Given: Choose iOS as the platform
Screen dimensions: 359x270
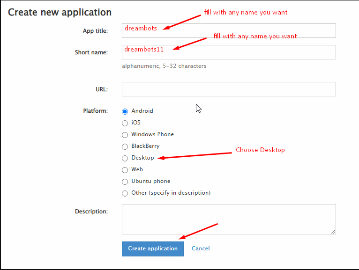Looking at the screenshot, I should (x=125, y=123).
